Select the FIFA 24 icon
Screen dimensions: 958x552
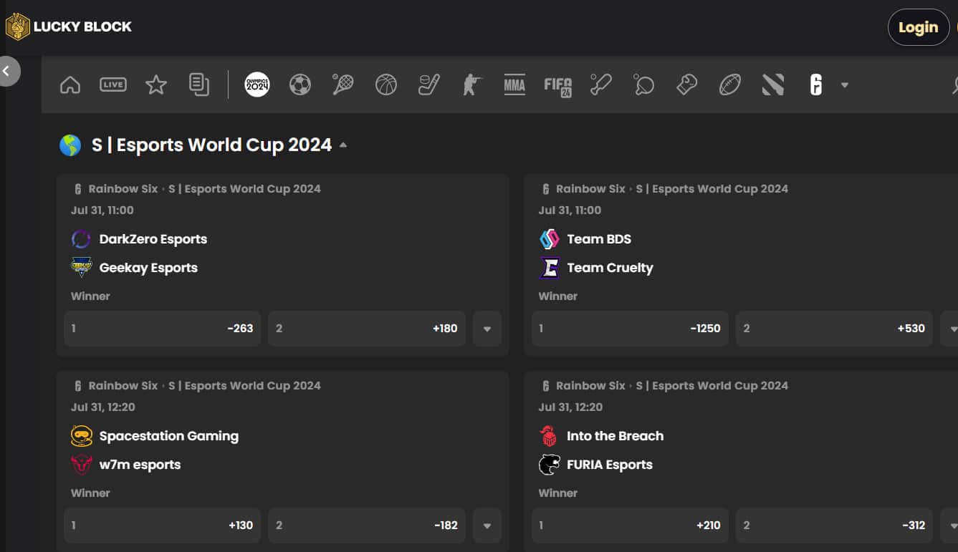click(x=558, y=85)
